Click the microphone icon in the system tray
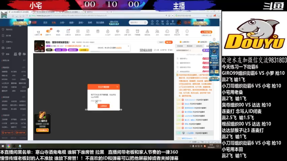This screenshot has width=287, height=161. pyautogui.click(x=193, y=146)
